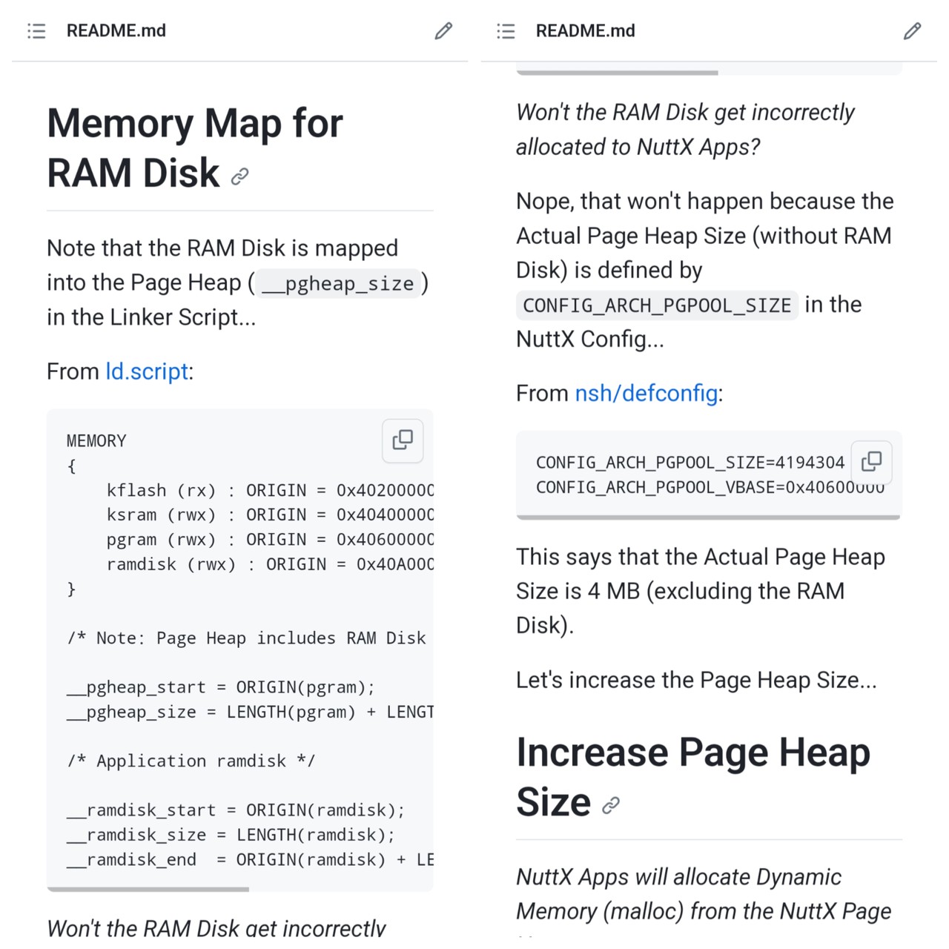This screenshot has height=949, width=949.
Task: Click horizontal scrollbar under the MEMORY code block
Action: 148,888
